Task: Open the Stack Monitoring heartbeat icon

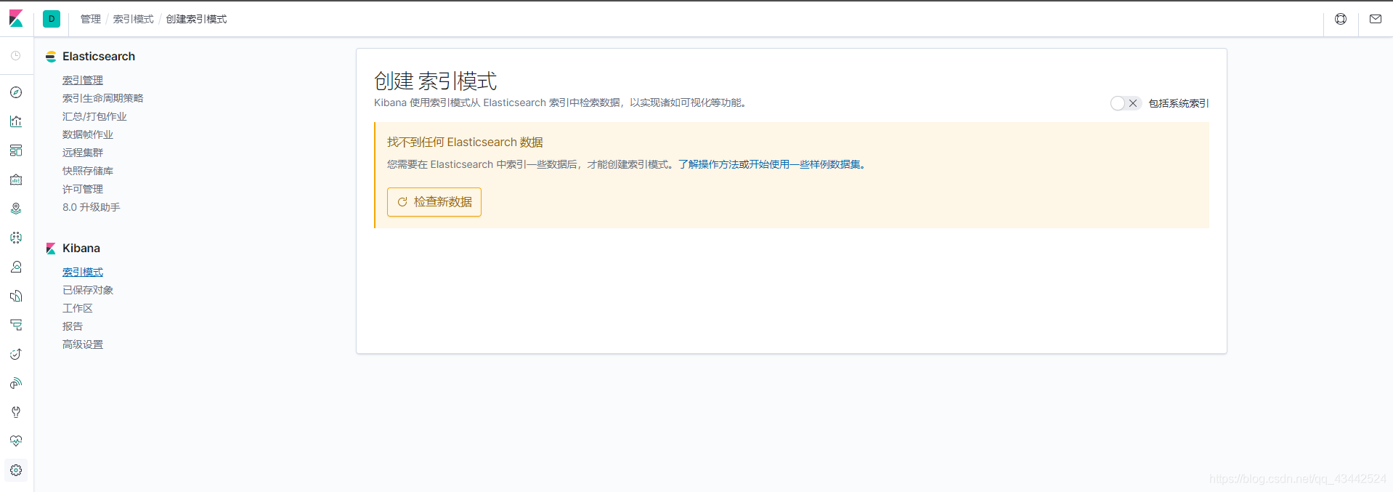Action: tap(16, 441)
